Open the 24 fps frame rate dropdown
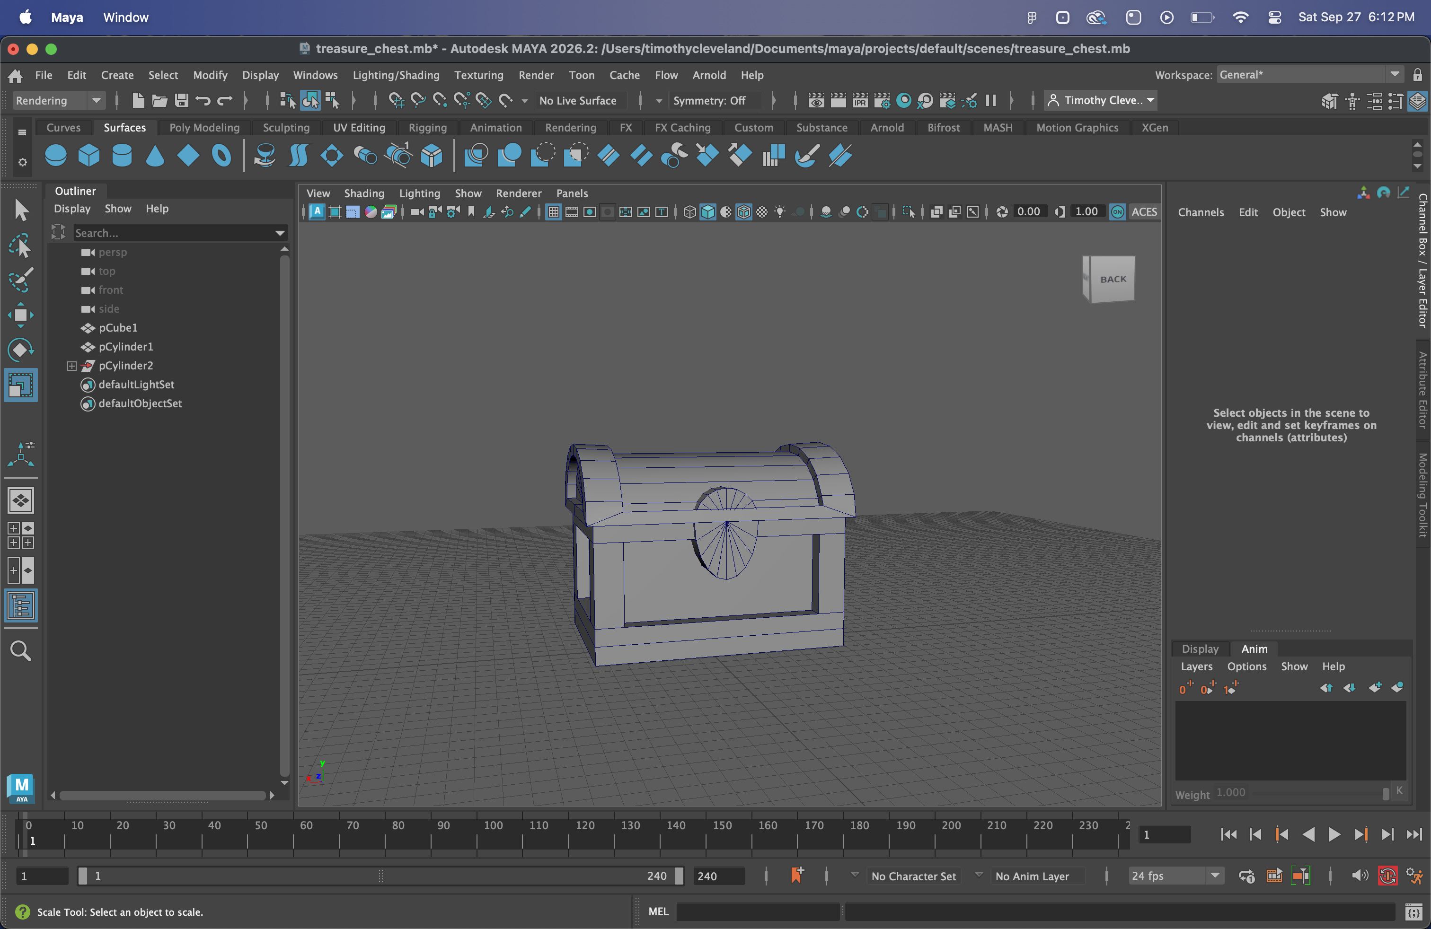1431x929 pixels. [1175, 876]
